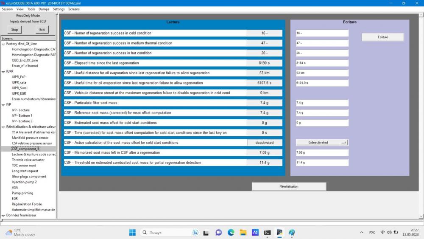
Task: Open the Dumps menu
Action: tap(44, 9)
